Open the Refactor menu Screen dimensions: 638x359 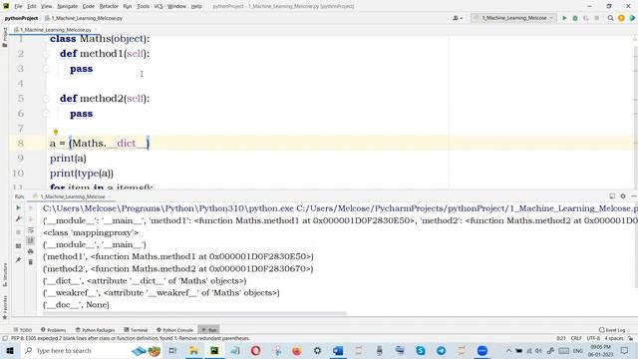tap(109, 6)
